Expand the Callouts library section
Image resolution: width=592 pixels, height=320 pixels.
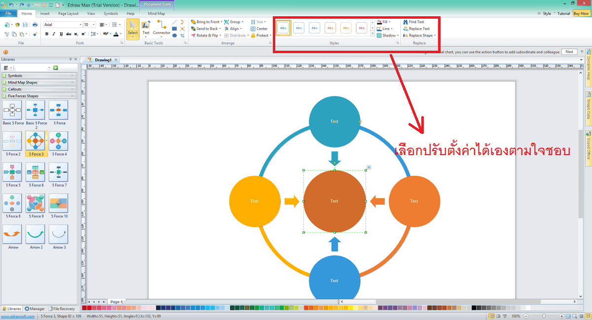pyautogui.click(x=39, y=89)
